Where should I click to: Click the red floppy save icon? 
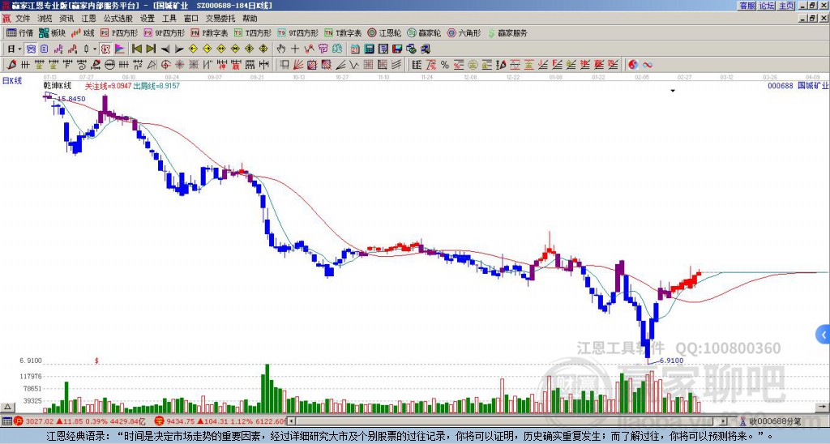click(x=397, y=49)
